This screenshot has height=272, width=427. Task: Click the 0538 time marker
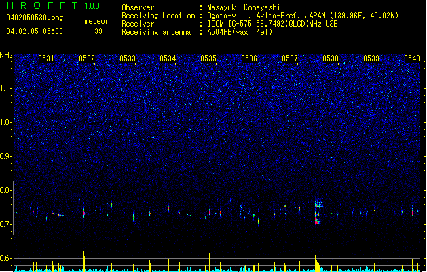click(x=331, y=58)
